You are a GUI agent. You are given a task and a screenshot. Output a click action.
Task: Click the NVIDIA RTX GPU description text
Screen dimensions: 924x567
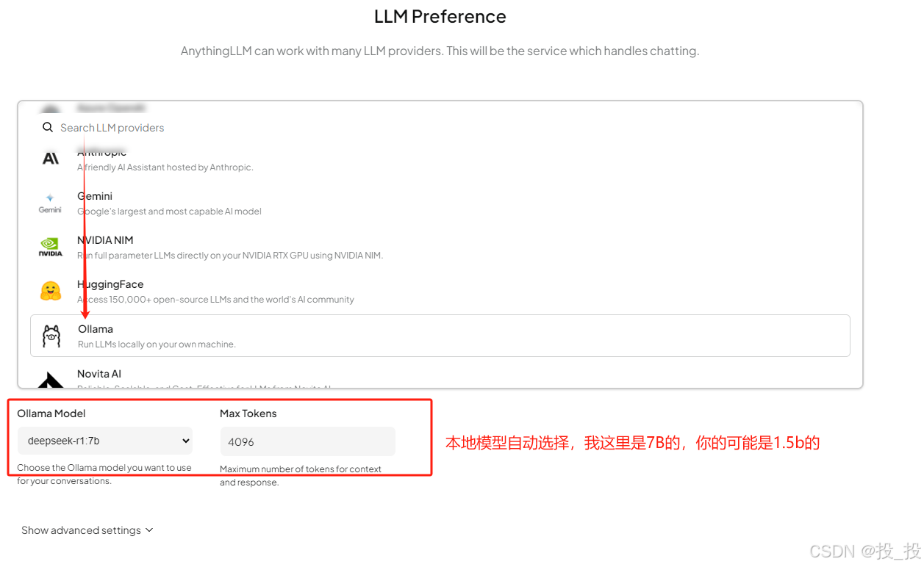[230, 256]
